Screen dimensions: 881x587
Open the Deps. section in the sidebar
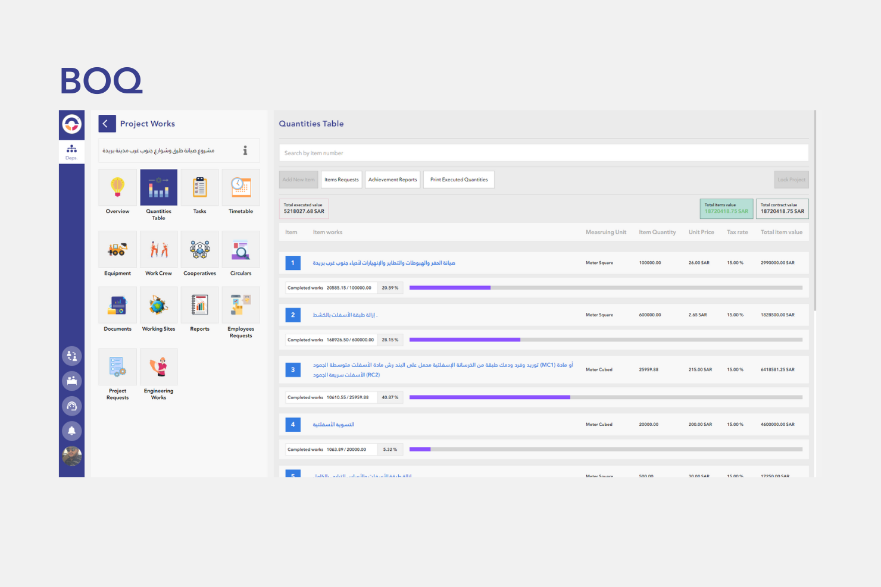(71, 152)
